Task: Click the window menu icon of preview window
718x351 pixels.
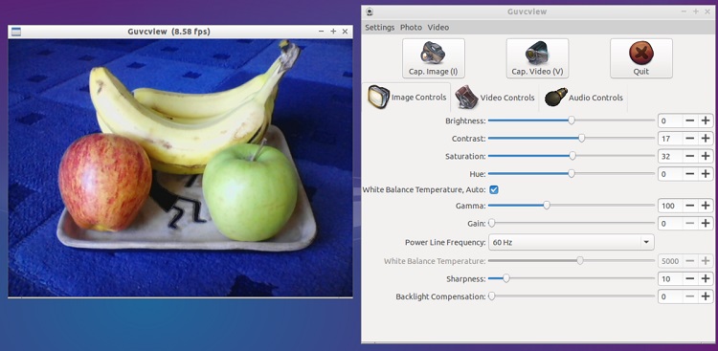Action: tap(15, 32)
